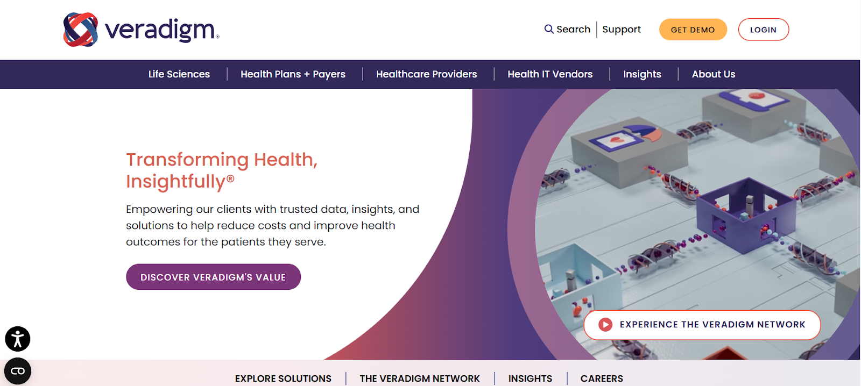This screenshot has height=386, width=861.
Task: Select THE VERADIGM NETWORK tab
Action: (x=420, y=378)
